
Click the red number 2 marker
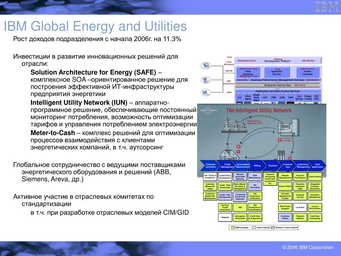280,140
